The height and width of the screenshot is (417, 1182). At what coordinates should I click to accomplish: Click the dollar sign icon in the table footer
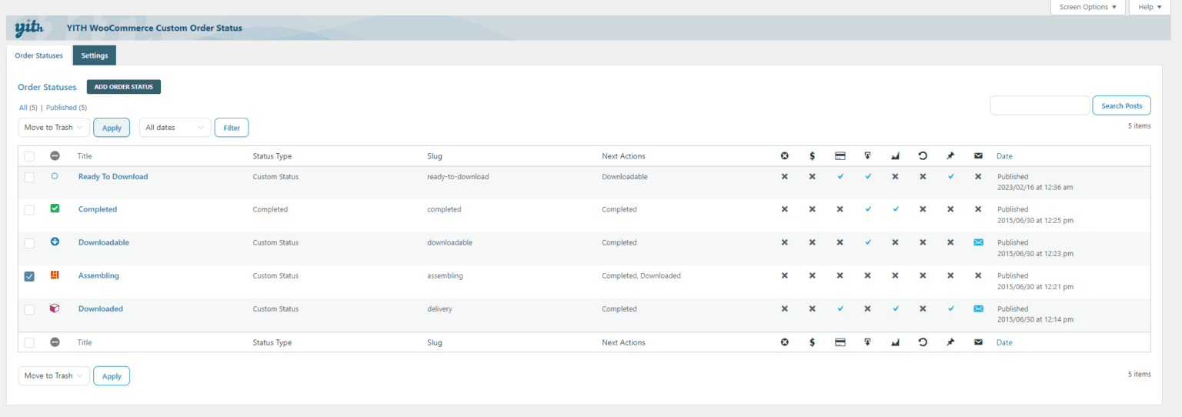(x=812, y=342)
